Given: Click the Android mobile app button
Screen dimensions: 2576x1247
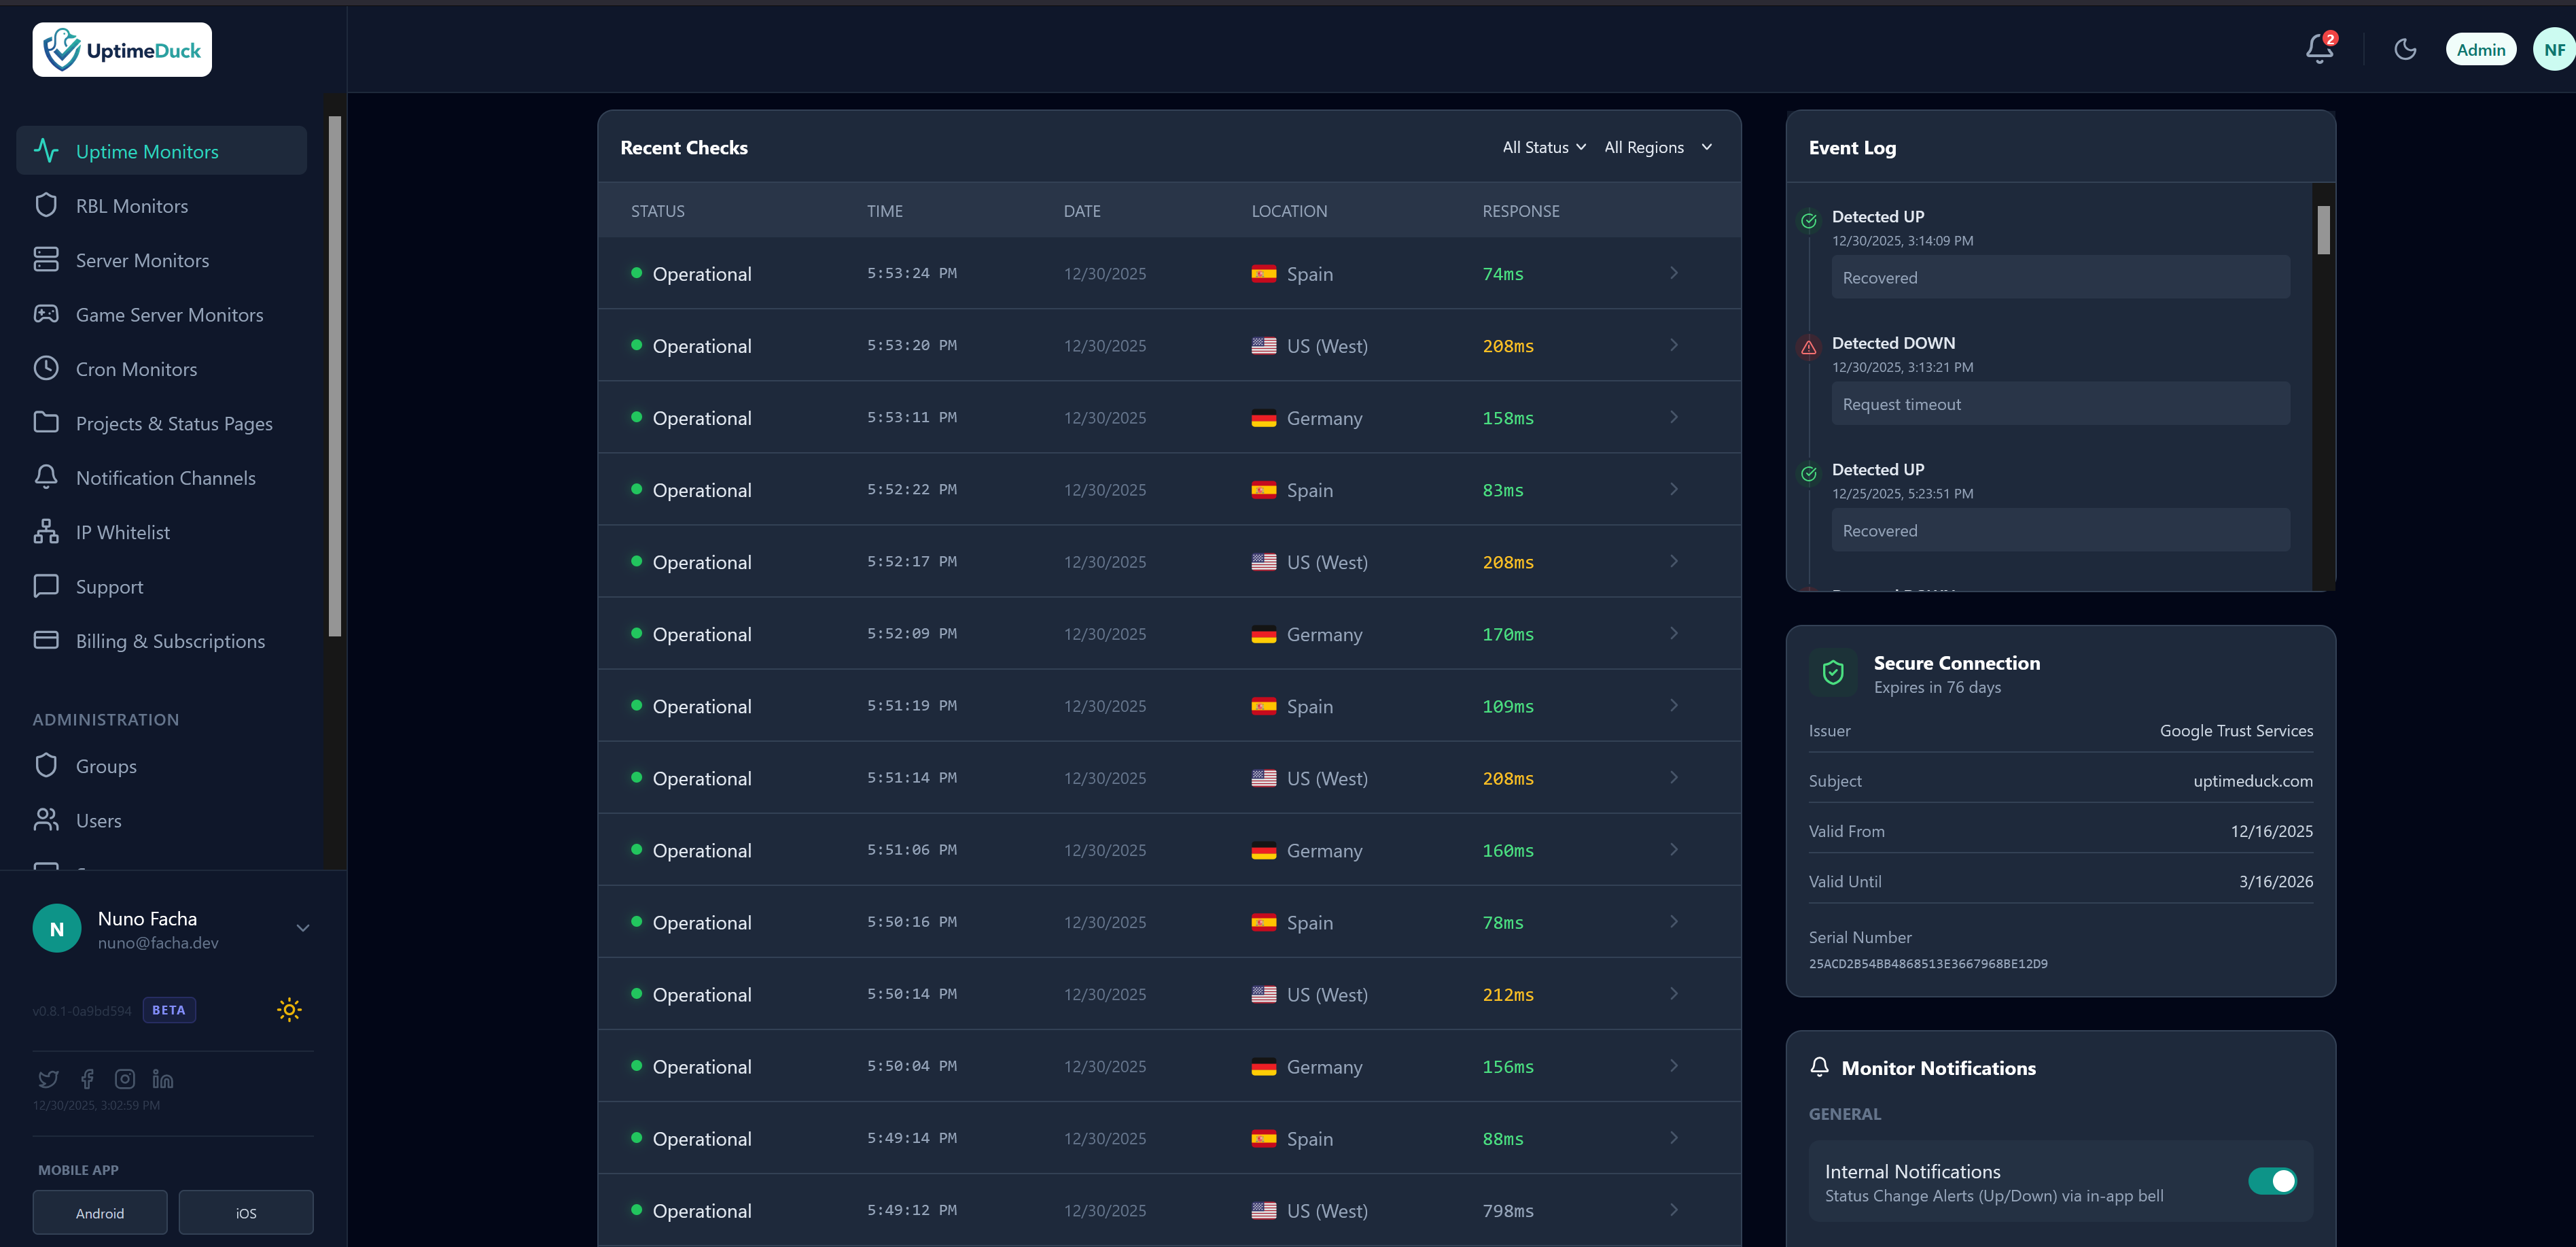Looking at the screenshot, I should [x=100, y=1213].
